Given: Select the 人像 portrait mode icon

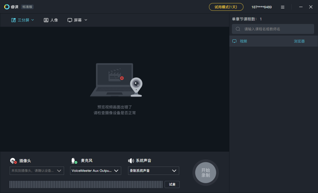Looking at the screenshot, I should pyautogui.click(x=46, y=20).
